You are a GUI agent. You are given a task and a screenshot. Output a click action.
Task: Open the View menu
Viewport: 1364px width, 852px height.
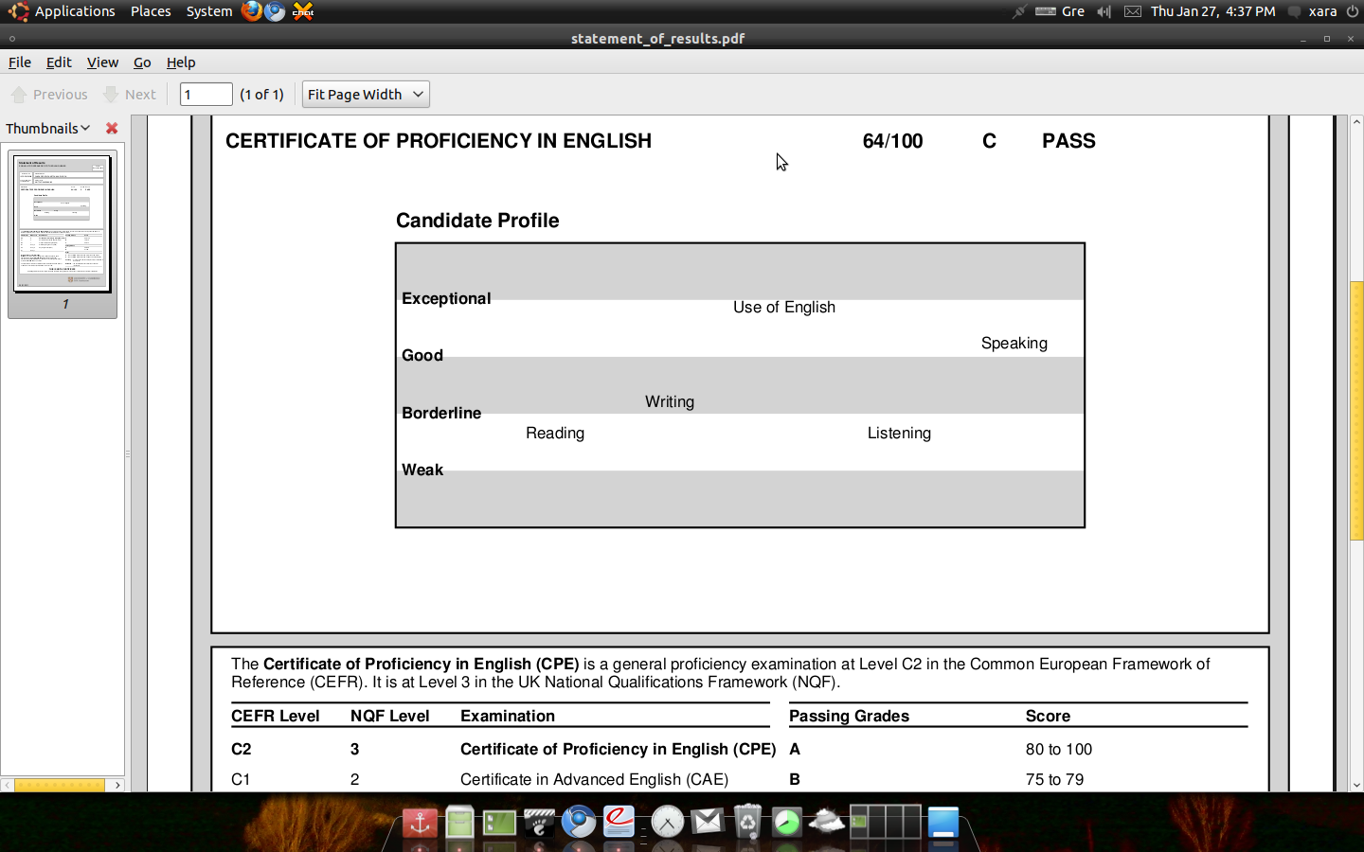(102, 62)
